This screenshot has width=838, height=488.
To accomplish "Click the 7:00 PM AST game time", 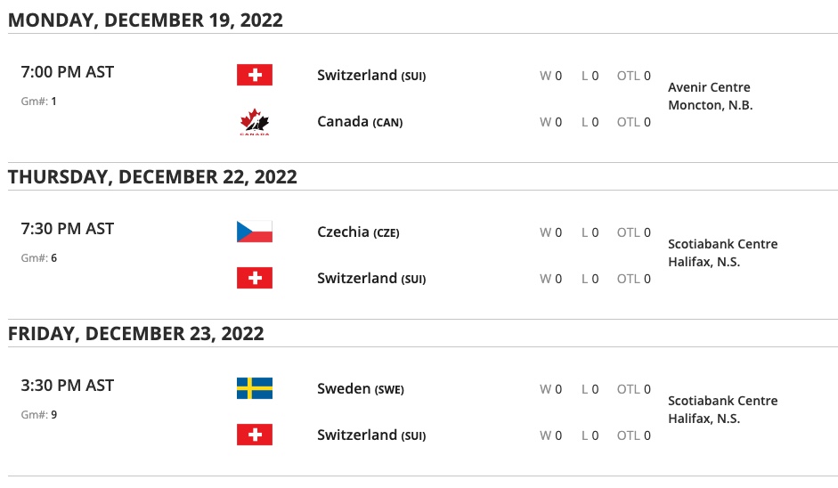I will pos(68,72).
